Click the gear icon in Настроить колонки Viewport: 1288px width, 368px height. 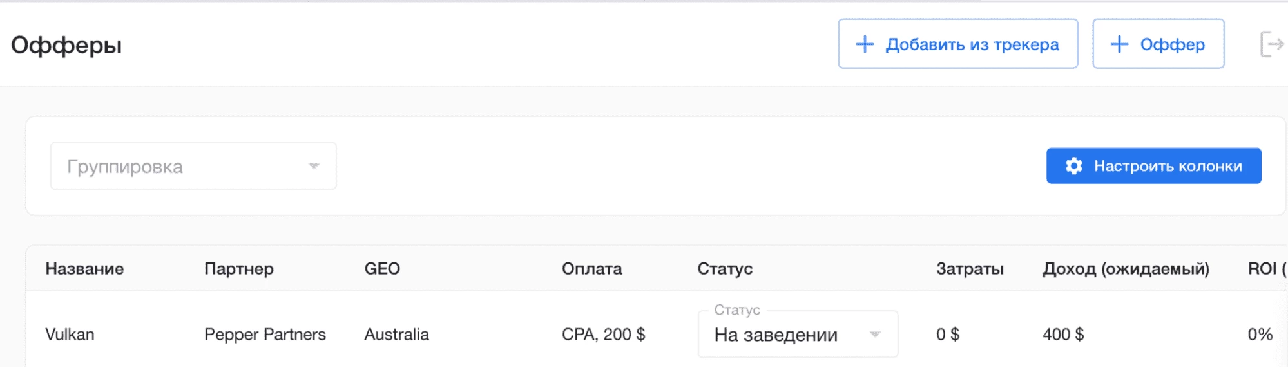pos(1074,166)
